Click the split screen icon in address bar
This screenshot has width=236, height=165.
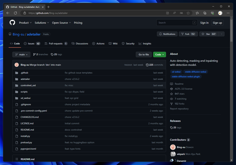pos(168,13)
